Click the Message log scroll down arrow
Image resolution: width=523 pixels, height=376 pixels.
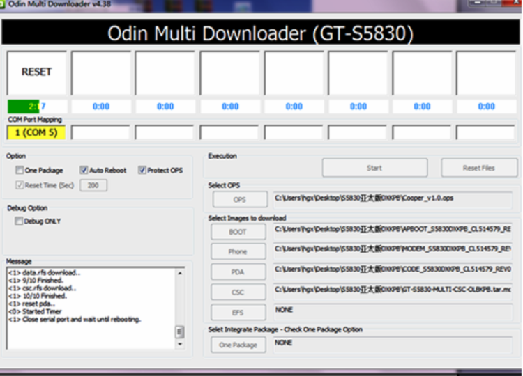(x=180, y=344)
